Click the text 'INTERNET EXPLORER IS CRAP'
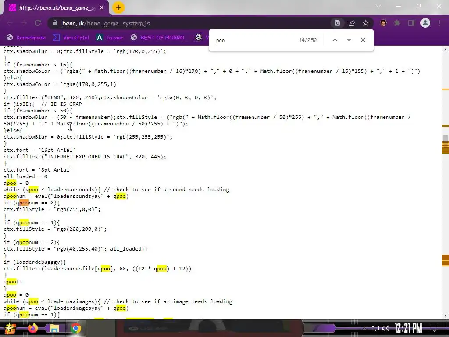Screen dimensions: 449x337 point(86,157)
